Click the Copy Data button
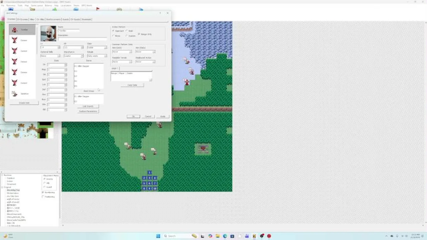Viewport: 427px width, 240px height. pyautogui.click(x=132, y=85)
